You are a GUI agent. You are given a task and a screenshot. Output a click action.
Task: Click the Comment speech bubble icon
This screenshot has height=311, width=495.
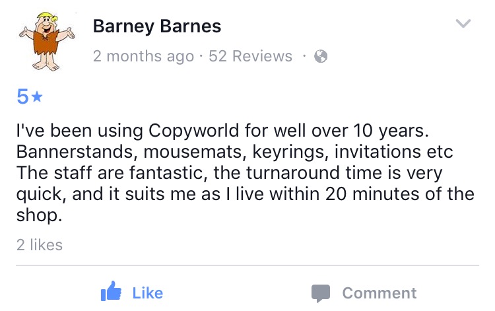(321, 293)
